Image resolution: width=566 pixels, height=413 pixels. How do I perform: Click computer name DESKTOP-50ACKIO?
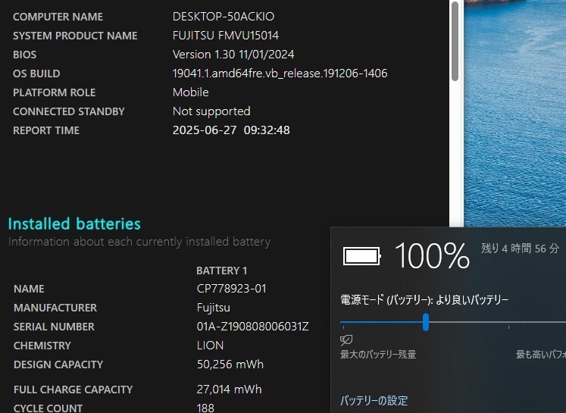[224, 17]
